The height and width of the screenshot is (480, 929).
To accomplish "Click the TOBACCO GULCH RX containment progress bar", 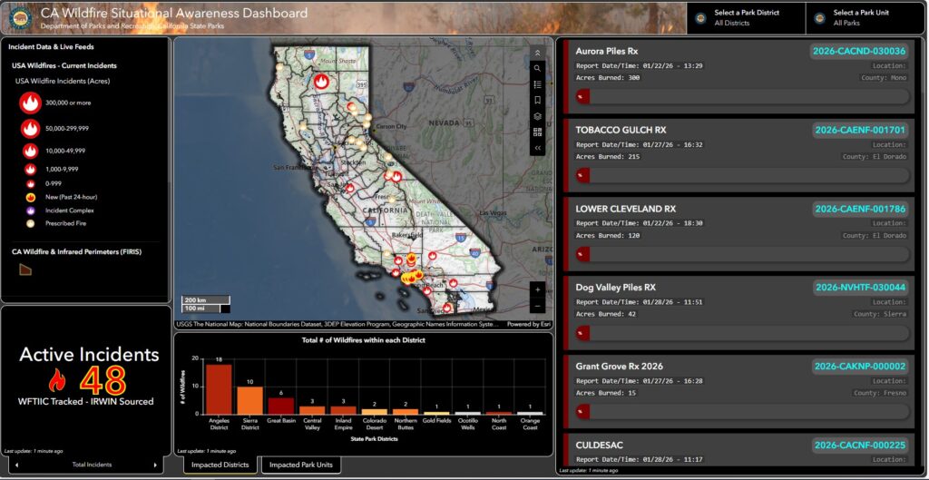I will [x=742, y=175].
